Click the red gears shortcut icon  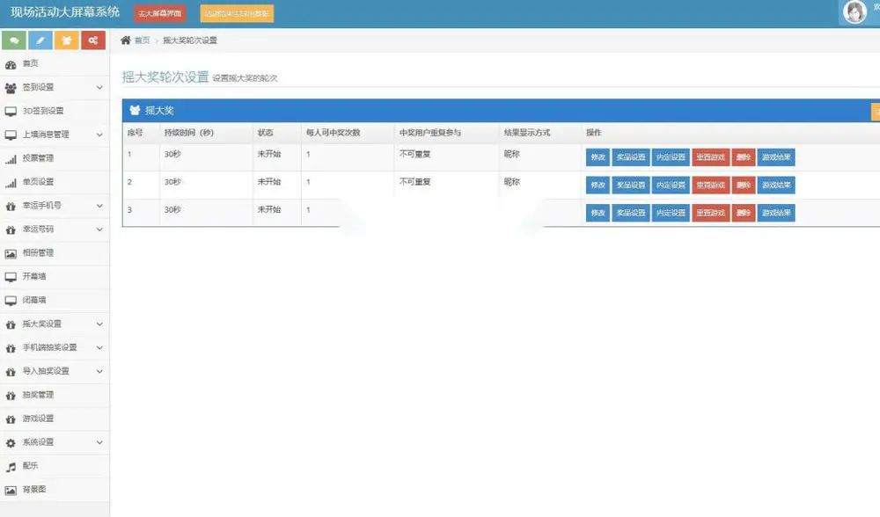(93, 40)
